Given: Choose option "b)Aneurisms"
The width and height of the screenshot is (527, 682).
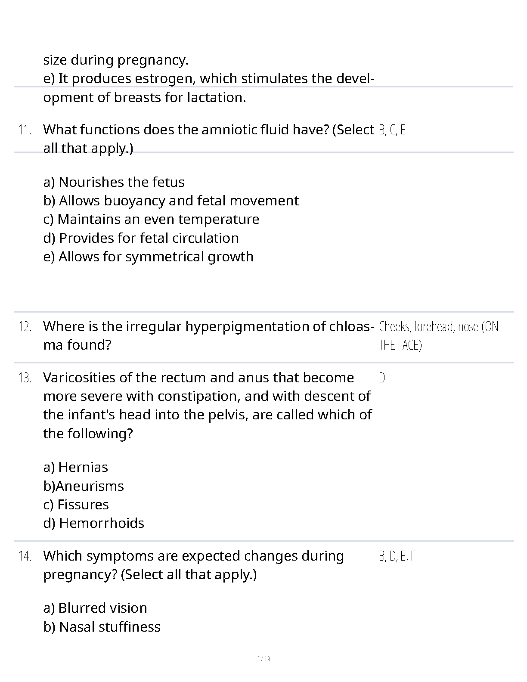Looking at the screenshot, I should 84,486.
